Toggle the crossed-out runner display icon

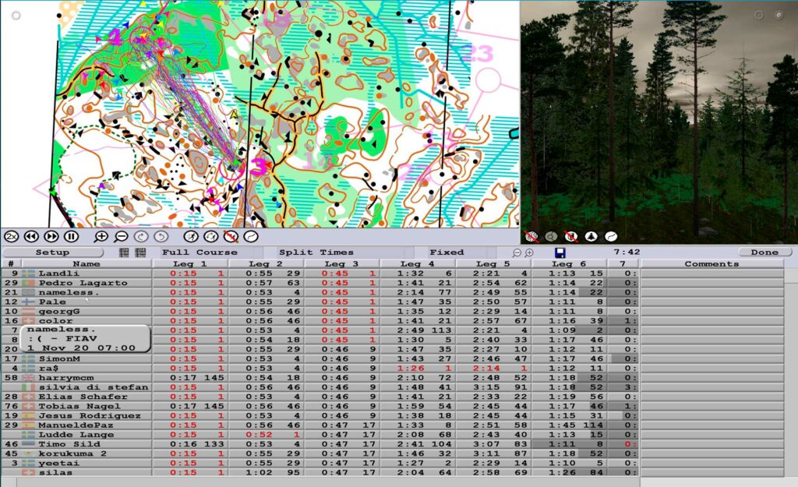(231, 237)
